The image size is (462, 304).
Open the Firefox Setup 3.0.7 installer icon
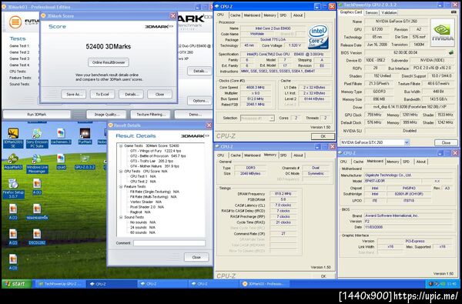coord(13,189)
